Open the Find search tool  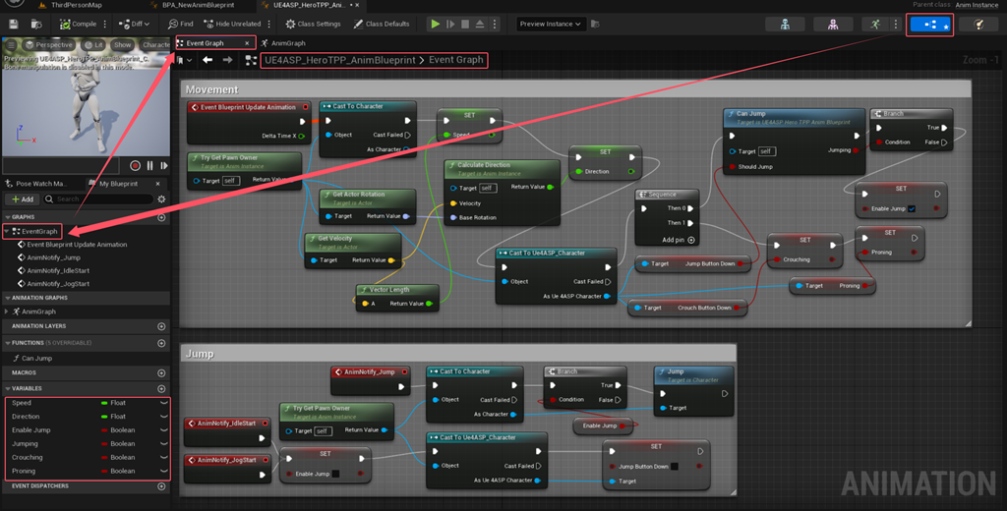pyautogui.click(x=181, y=25)
